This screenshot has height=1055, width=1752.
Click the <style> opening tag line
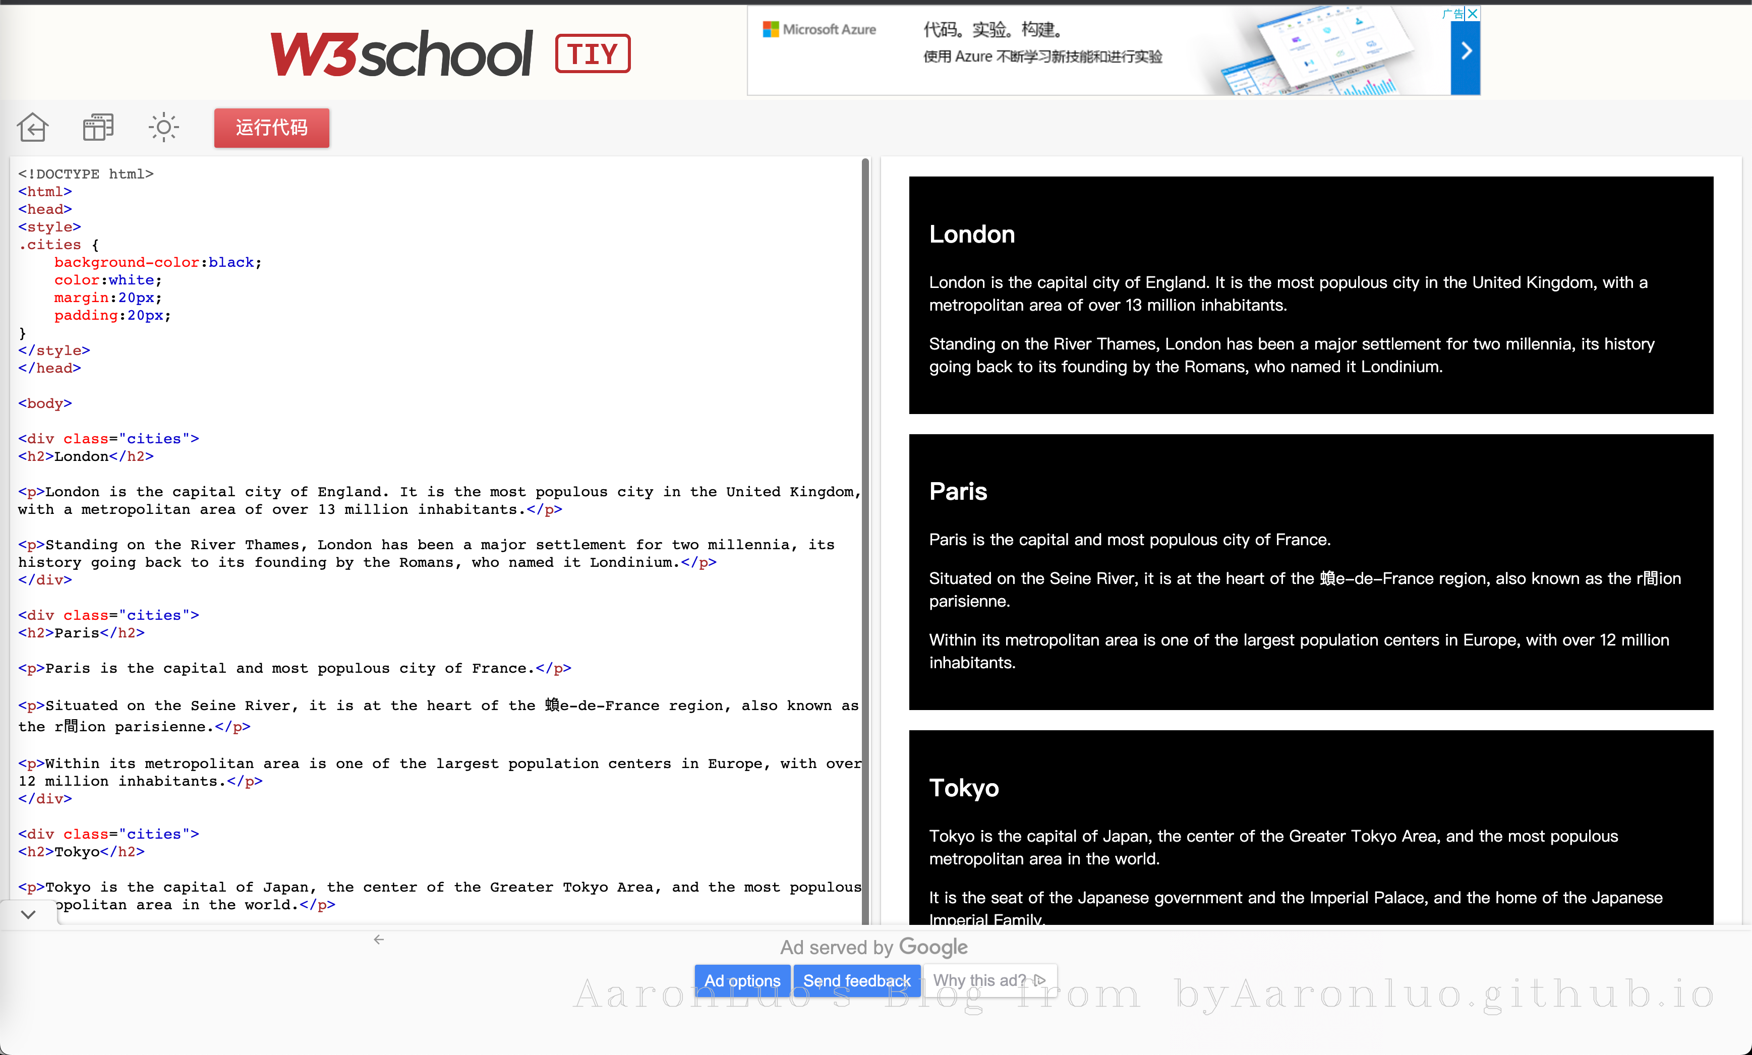click(x=50, y=227)
